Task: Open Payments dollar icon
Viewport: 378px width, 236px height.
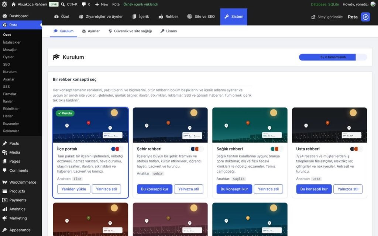Action: (5, 200)
